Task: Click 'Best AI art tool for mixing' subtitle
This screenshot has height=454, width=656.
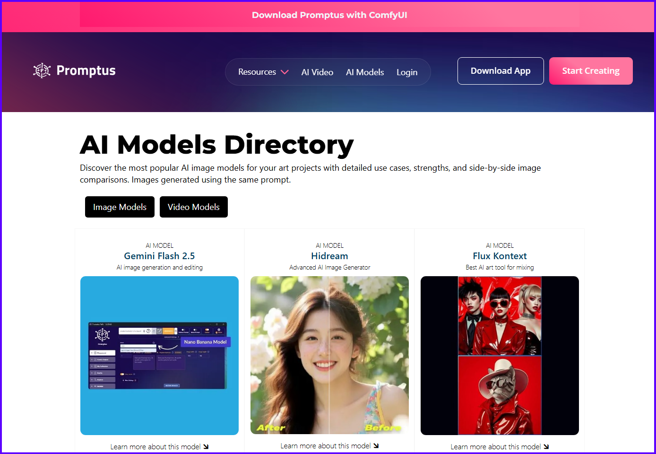Action: pyautogui.click(x=500, y=268)
